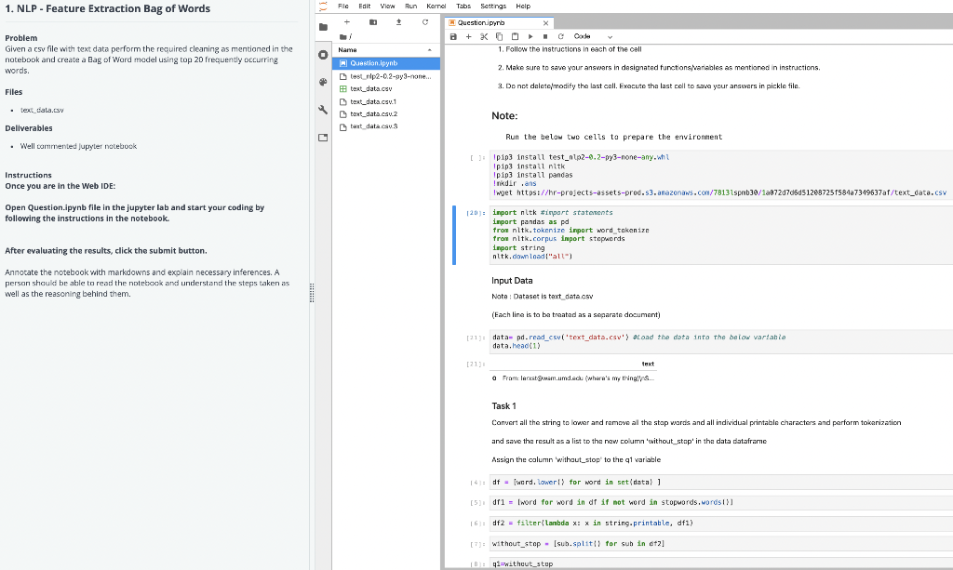
Task: Click the df1 stopwords code cell
Action: 721,502
